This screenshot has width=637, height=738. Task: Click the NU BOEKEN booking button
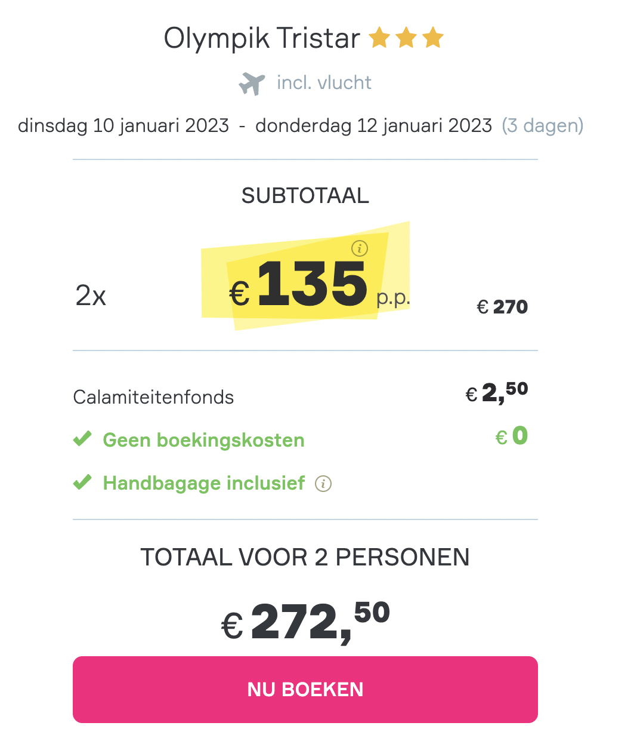pos(305,690)
